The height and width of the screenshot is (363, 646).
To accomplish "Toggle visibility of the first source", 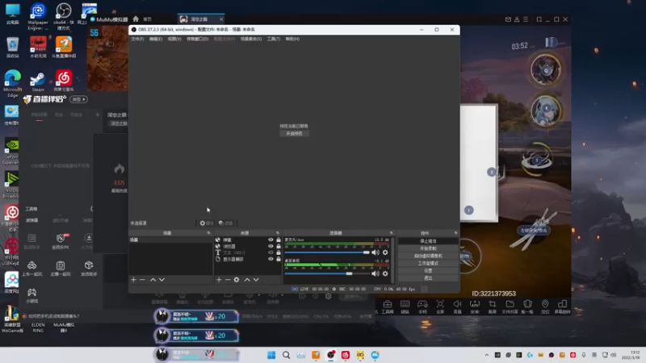I will (x=271, y=240).
